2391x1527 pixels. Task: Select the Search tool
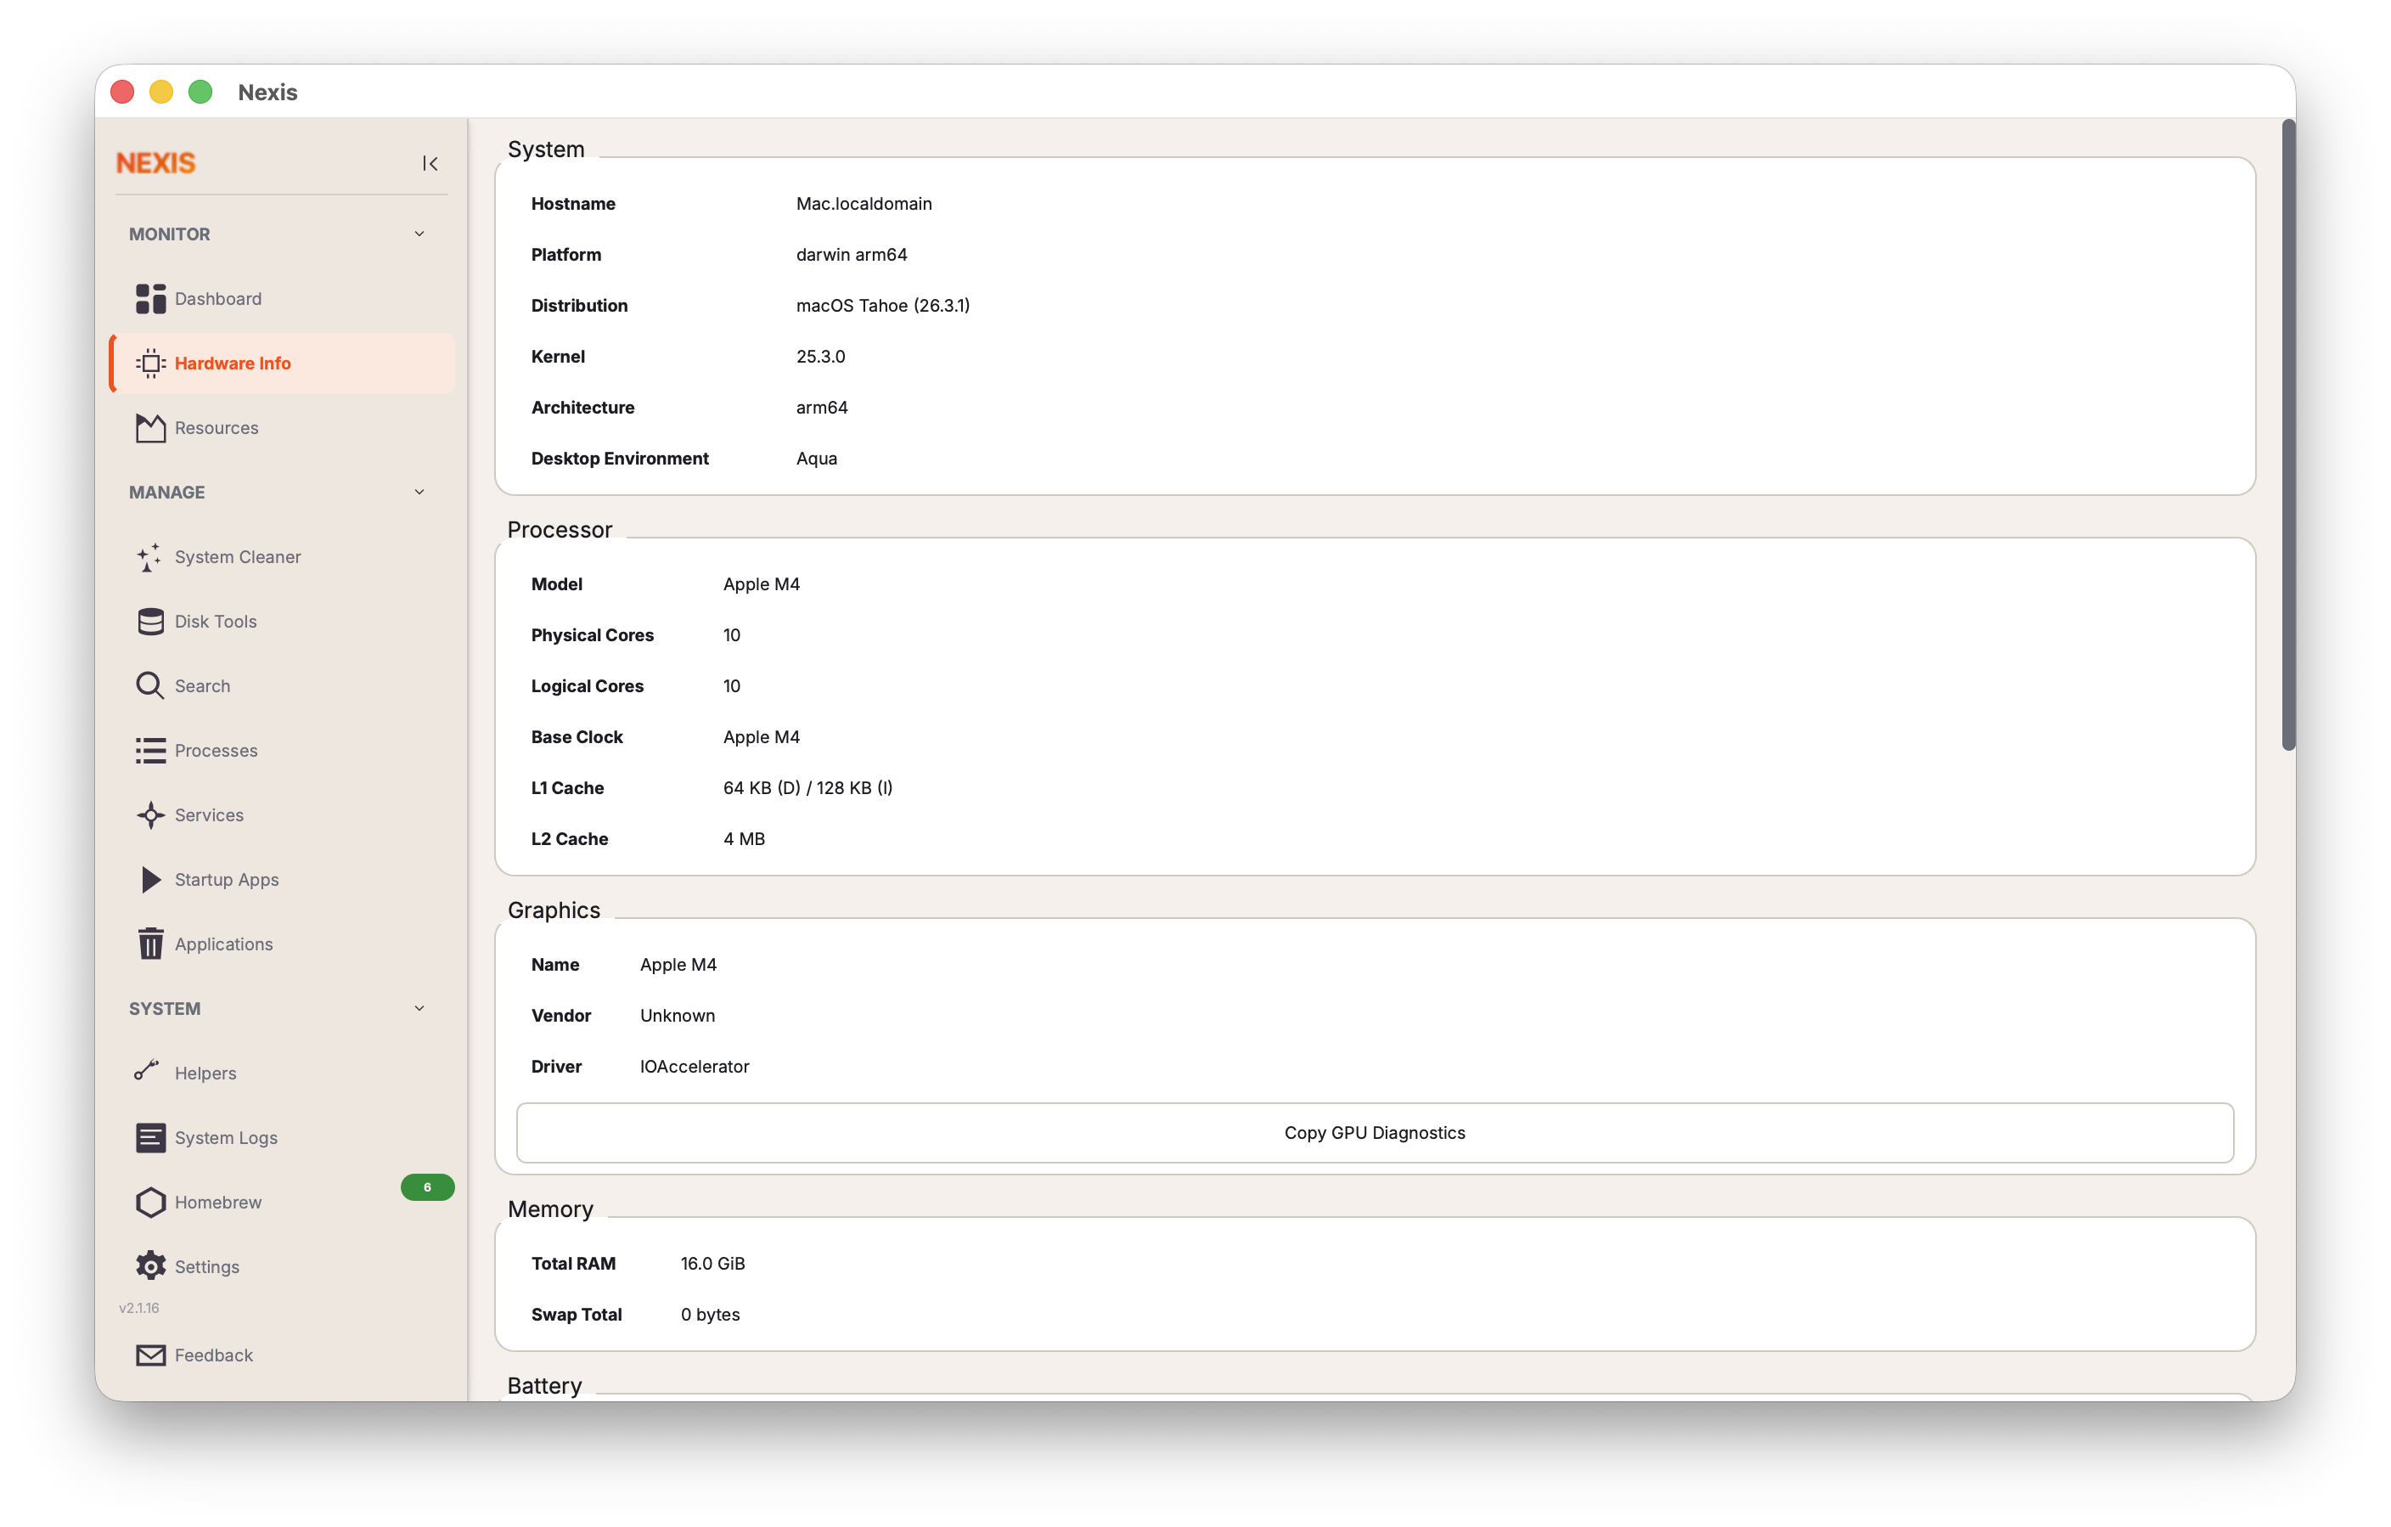203,685
